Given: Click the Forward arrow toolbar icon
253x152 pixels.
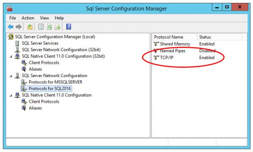Looking at the screenshot, I should pos(19,27).
